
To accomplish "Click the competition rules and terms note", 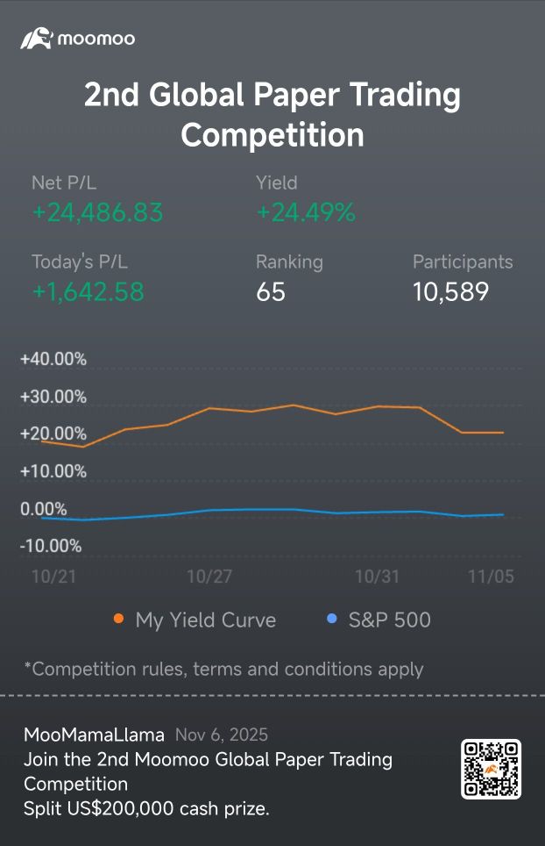I will point(223,669).
